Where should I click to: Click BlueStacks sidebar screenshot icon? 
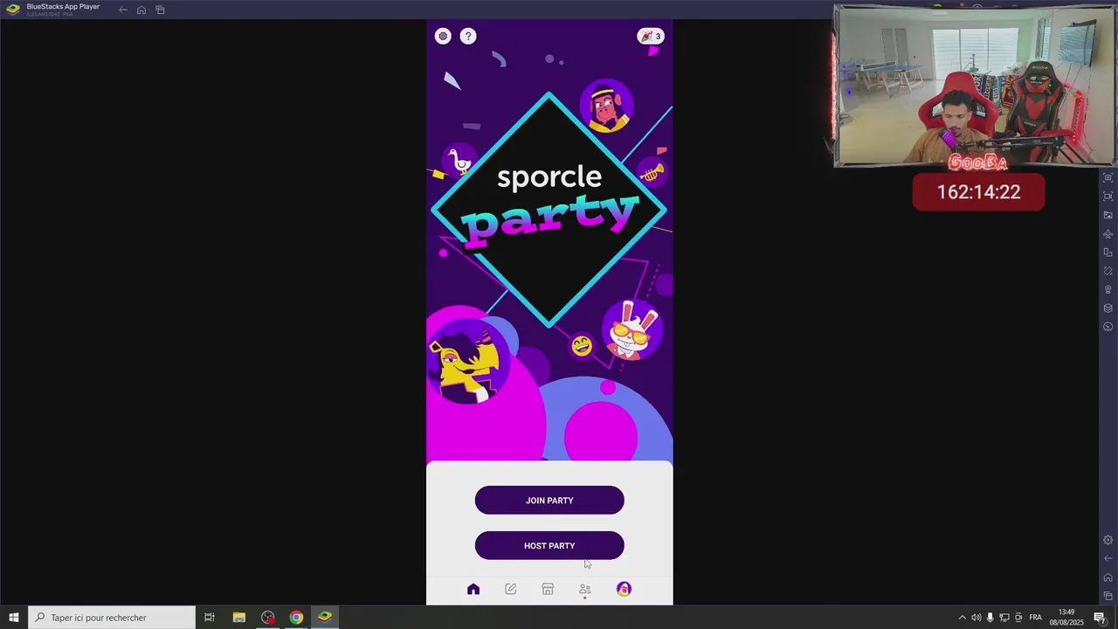point(1108,178)
